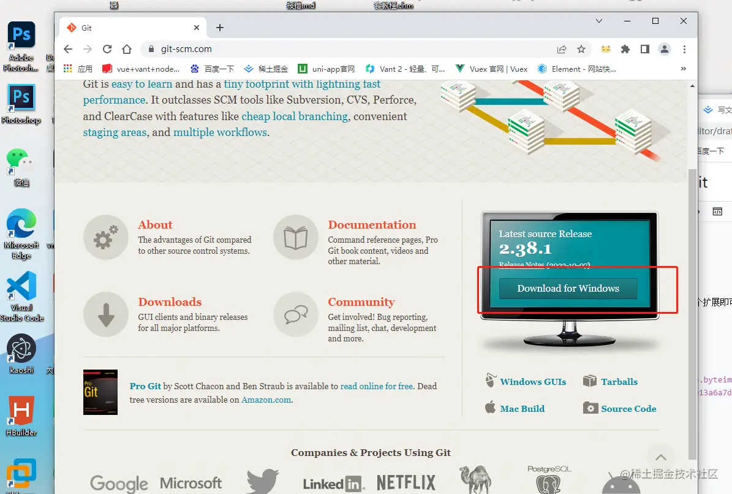This screenshot has width=732, height=494.
Task: Go back to the previous page
Action: coord(68,49)
